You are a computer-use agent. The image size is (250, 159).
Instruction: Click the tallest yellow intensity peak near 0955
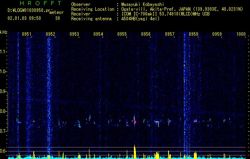[135, 152]
